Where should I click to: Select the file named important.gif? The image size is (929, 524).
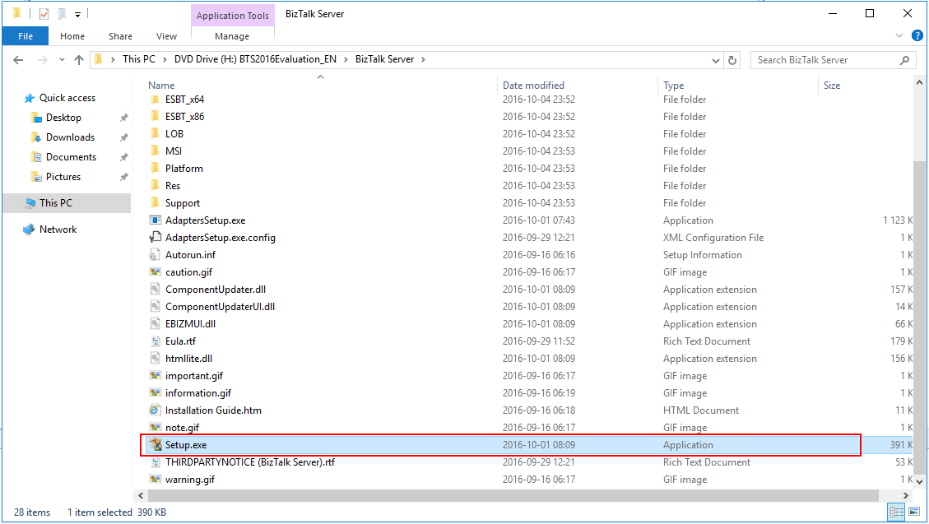pos(194,375)
